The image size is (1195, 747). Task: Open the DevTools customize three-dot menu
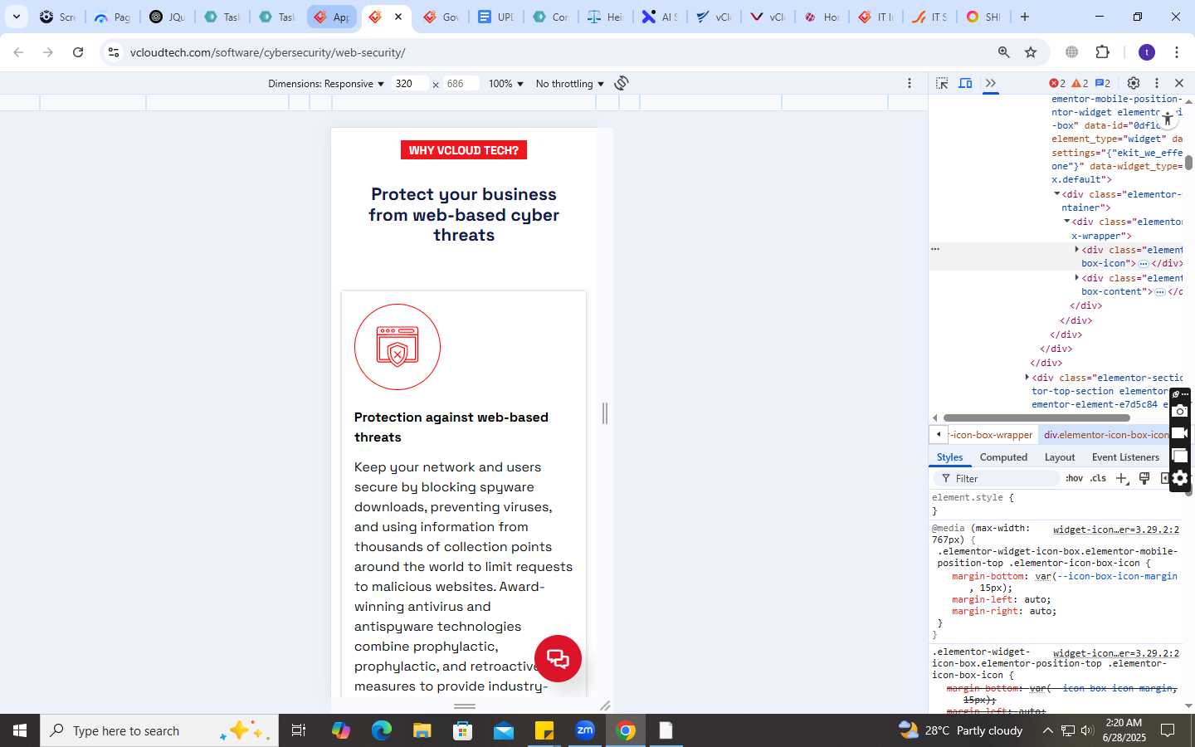pyautogui.click(x=1157, y=83)
